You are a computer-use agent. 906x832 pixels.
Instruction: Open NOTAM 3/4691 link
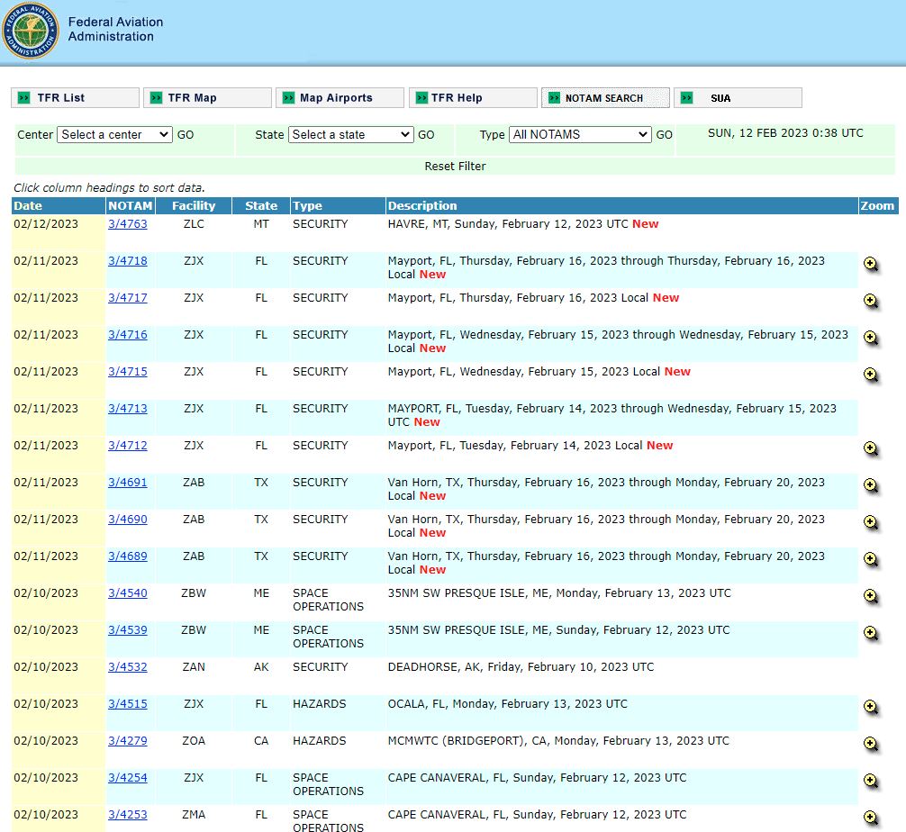[128, 483]
